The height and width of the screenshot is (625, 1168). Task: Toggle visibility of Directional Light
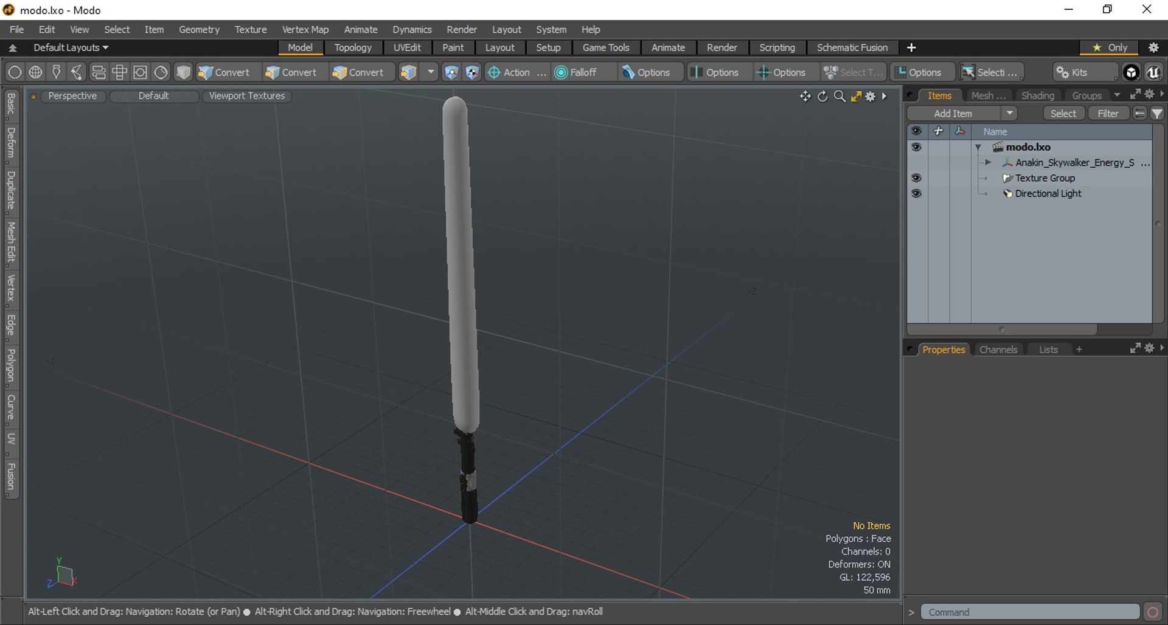tap(916, 193)
